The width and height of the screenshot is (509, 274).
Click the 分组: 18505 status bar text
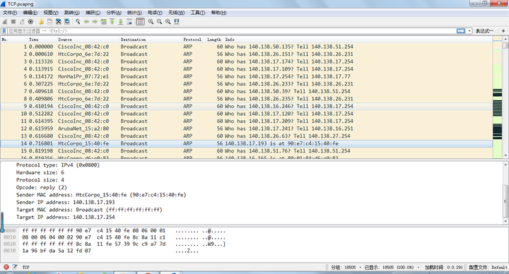[344, 268]
